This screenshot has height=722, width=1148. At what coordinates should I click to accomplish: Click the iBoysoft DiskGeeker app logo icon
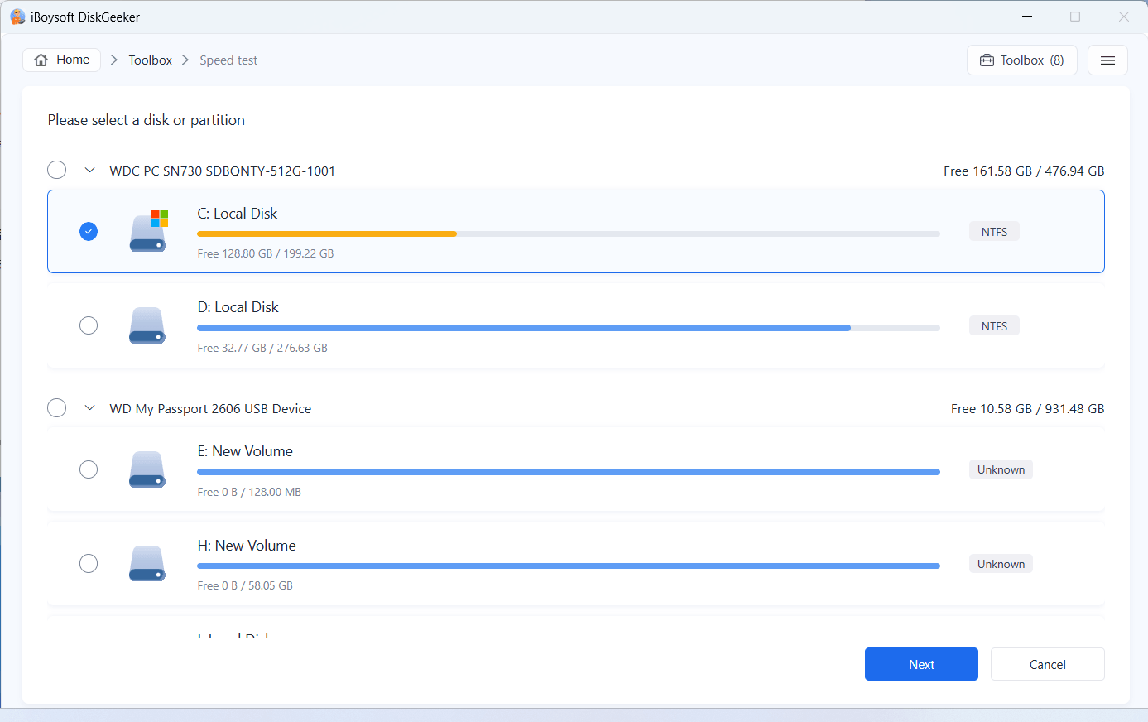coord(17,17)
